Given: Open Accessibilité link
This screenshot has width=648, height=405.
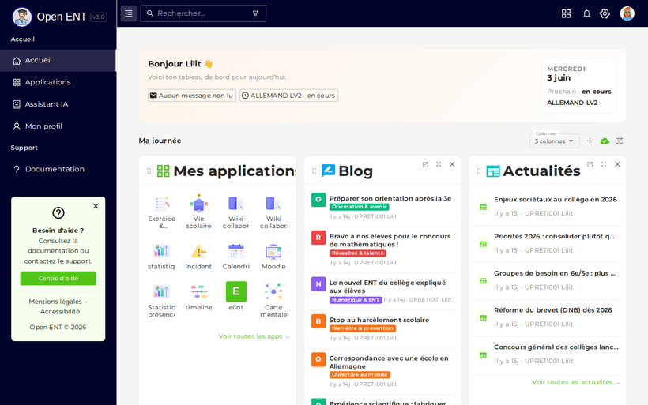Looking at the screenshot, I should tap(60, 312).
